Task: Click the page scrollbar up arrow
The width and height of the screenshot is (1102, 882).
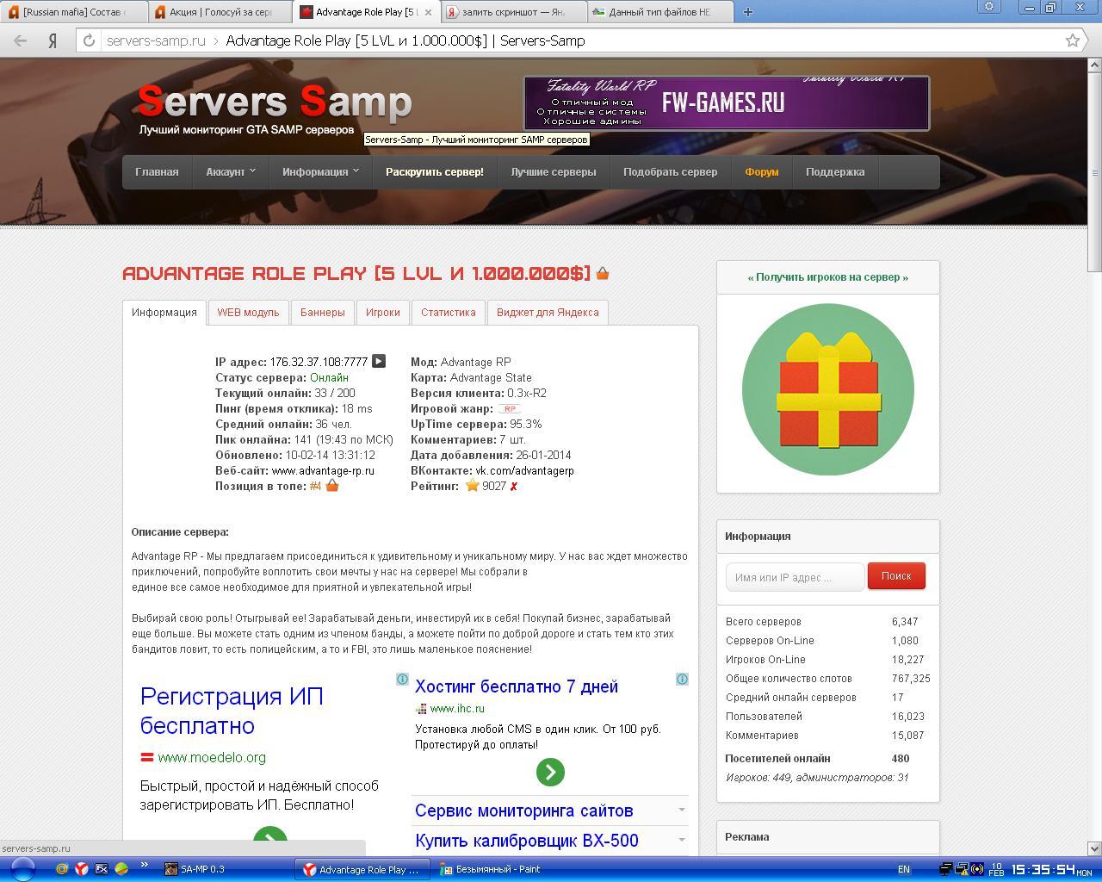Action: coord(1094,65)
